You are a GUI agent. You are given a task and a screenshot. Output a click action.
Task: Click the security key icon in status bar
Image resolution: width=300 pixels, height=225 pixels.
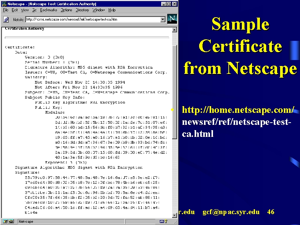(x=8, y=221)
